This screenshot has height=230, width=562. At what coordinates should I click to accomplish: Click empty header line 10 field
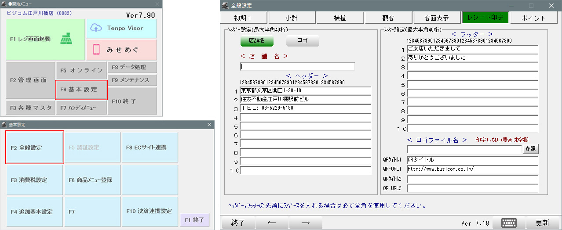(x=305, y=170)
